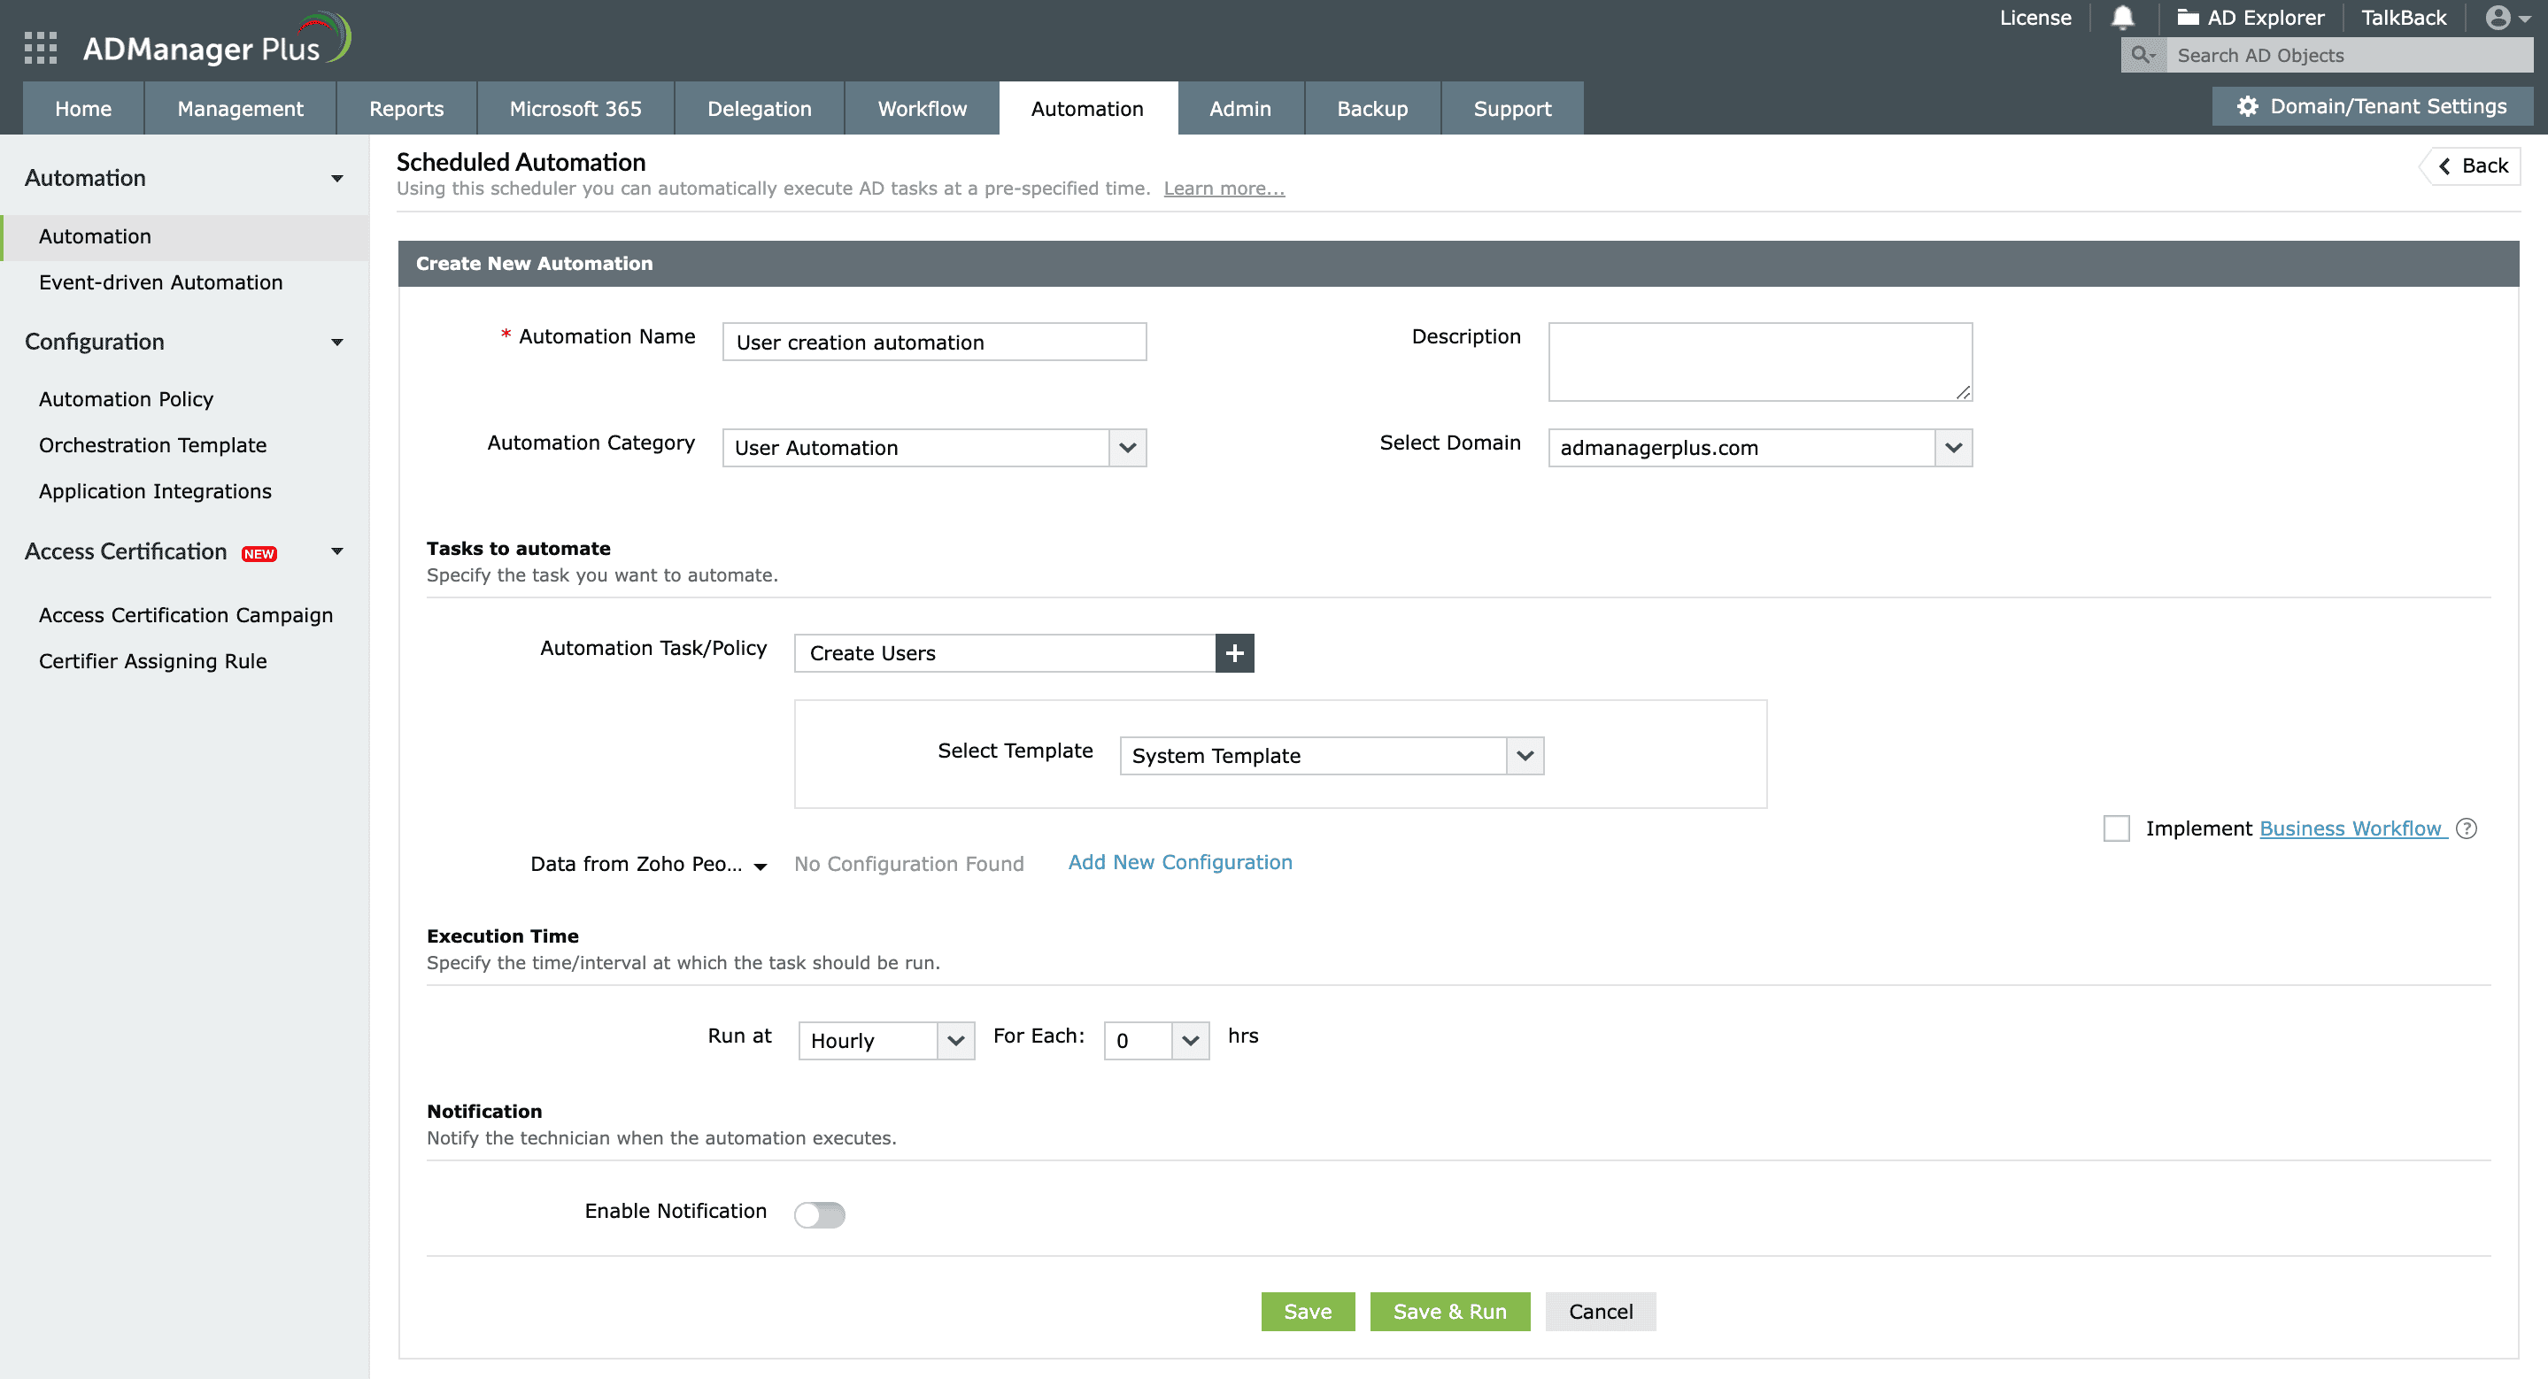Screen dimensions: 2548x1379
Task: Switch to the Workflow tab
Action: (x=917, y=109)
